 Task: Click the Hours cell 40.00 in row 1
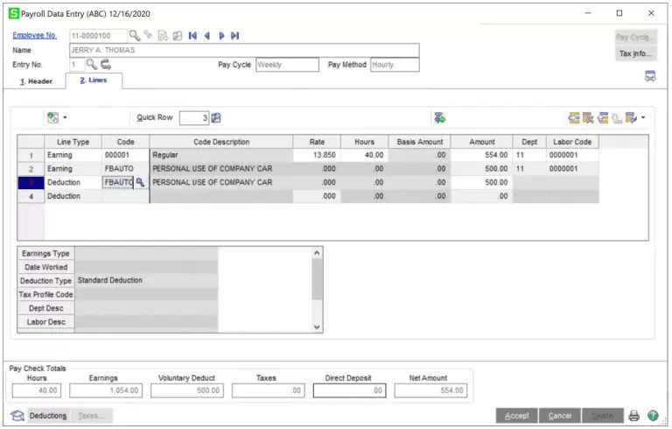(364, 155)
